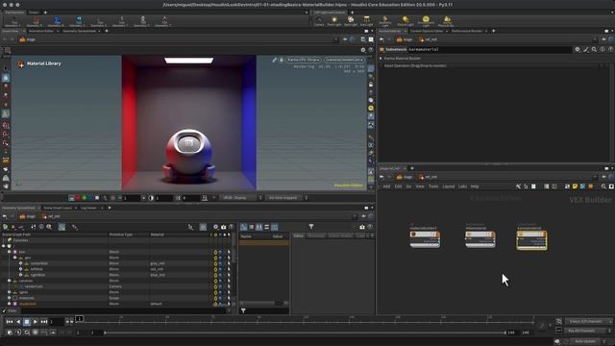Click the wrench tool icon in network editor toolbar
Viewport: 615px width, 346px height.
pyautogui.click(x=518, y=186)
